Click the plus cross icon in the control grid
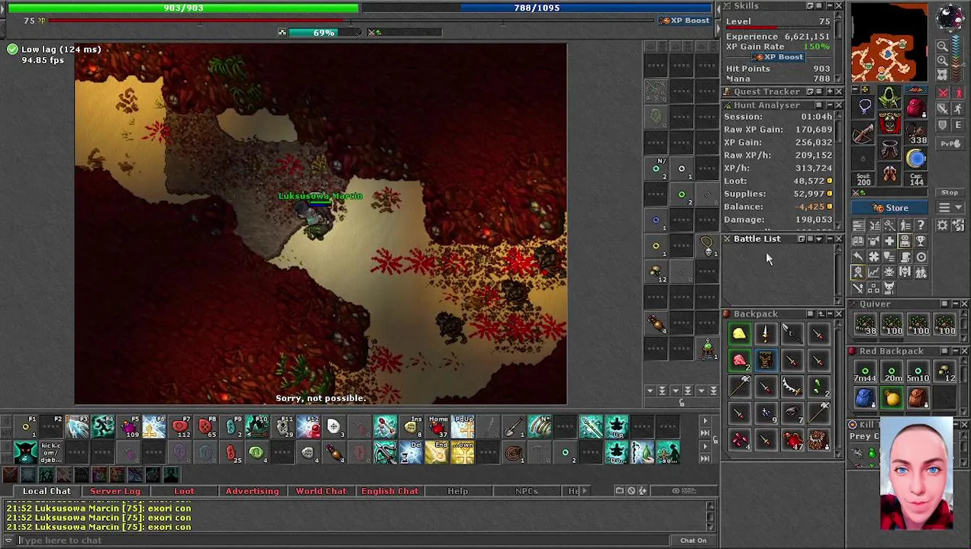 click(x=889, y=241)
